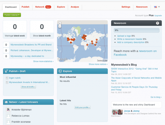Viewport: 165px width, 125px height.
Task: Click the Show all drafts button
Action: click(28, 87)
